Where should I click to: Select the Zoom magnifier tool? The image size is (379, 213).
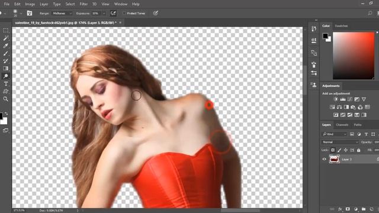click(x=5, y=99)
